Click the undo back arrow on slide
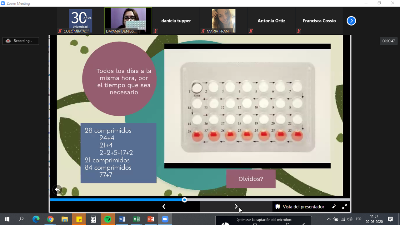The width and height of the screenshot is (400, 225). pyautogui.click(x=57, y=189)
